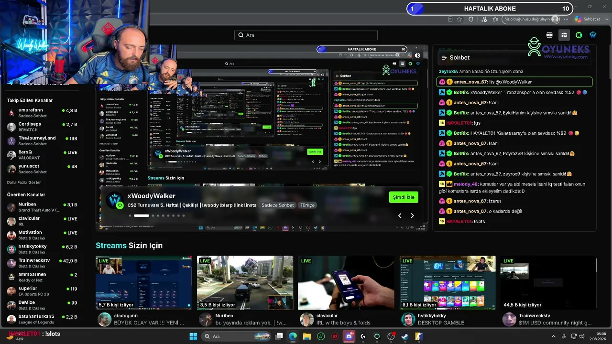Screen dimensions: 612x344
Task: Click the zeyrox9 username in chat
Action: point(448,72)
